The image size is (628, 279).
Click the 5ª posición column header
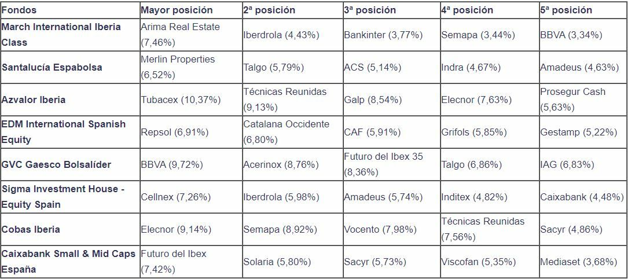click(x=566, y=10)
